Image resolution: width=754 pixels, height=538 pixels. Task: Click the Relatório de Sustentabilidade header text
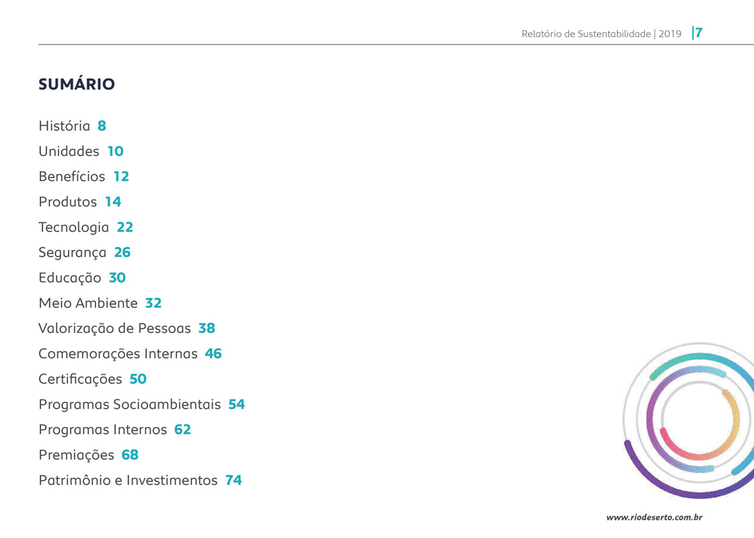coord(586,34)
